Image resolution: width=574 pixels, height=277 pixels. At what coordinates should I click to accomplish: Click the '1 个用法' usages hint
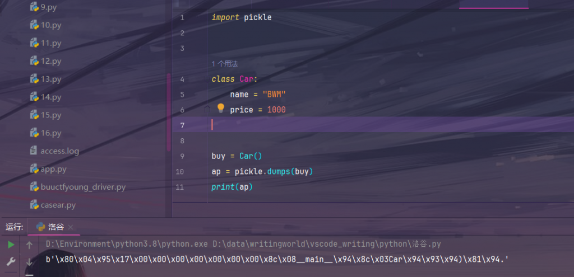click(x=225, y=64)
